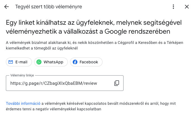The height and width of the screenshot is (117, 193).
Task: Share review link via WhatsApp
Action: coord(51,62)
